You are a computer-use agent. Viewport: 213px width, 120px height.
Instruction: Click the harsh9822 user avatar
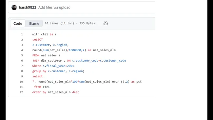14,7
